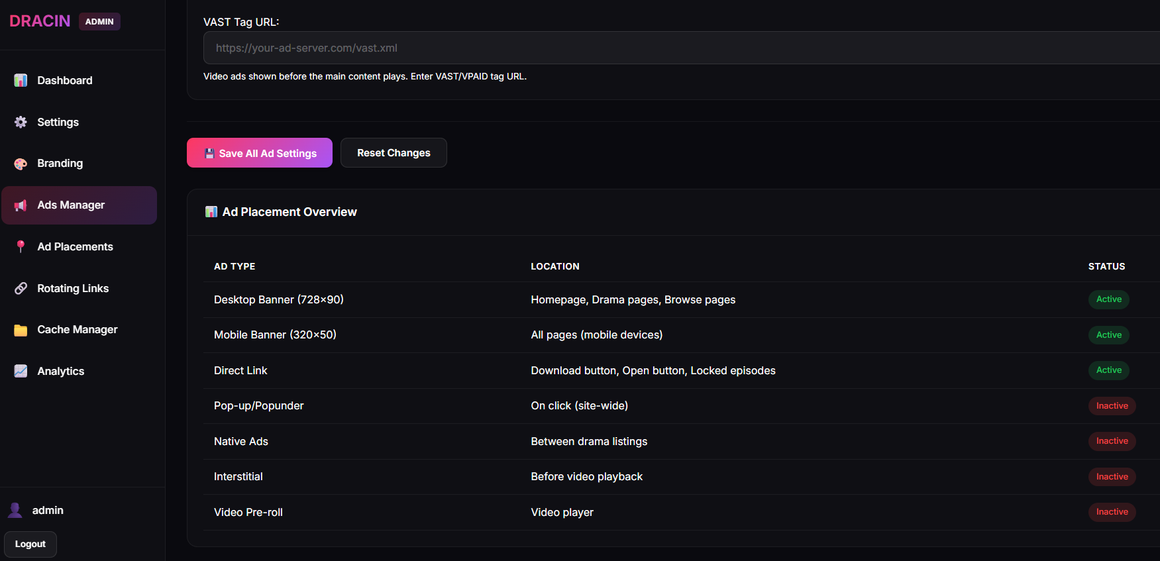
Task: Click the Settings gear icon in sidebar
Action: 21,122
